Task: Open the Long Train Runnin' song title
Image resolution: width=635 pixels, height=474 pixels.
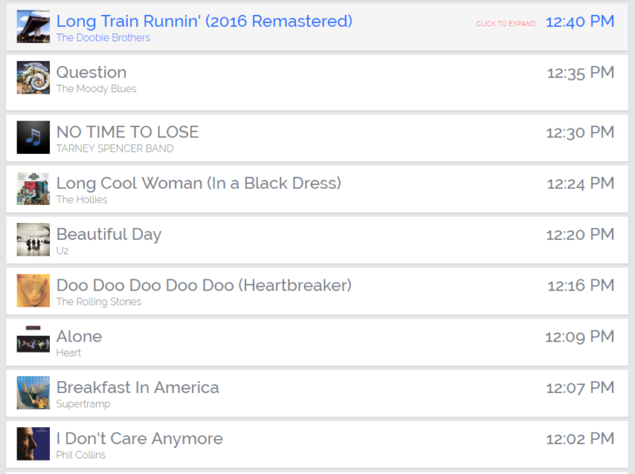Action: 204,21
